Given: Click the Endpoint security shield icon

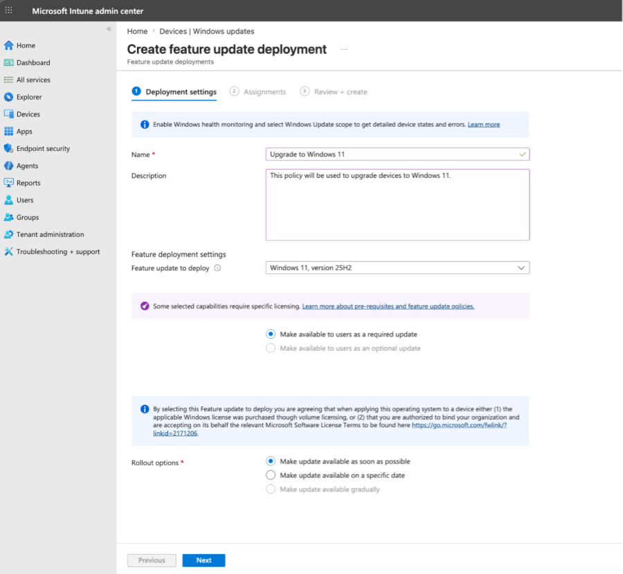Looking at the screenshot, I should pyautogui.click(x=9, y=148).
